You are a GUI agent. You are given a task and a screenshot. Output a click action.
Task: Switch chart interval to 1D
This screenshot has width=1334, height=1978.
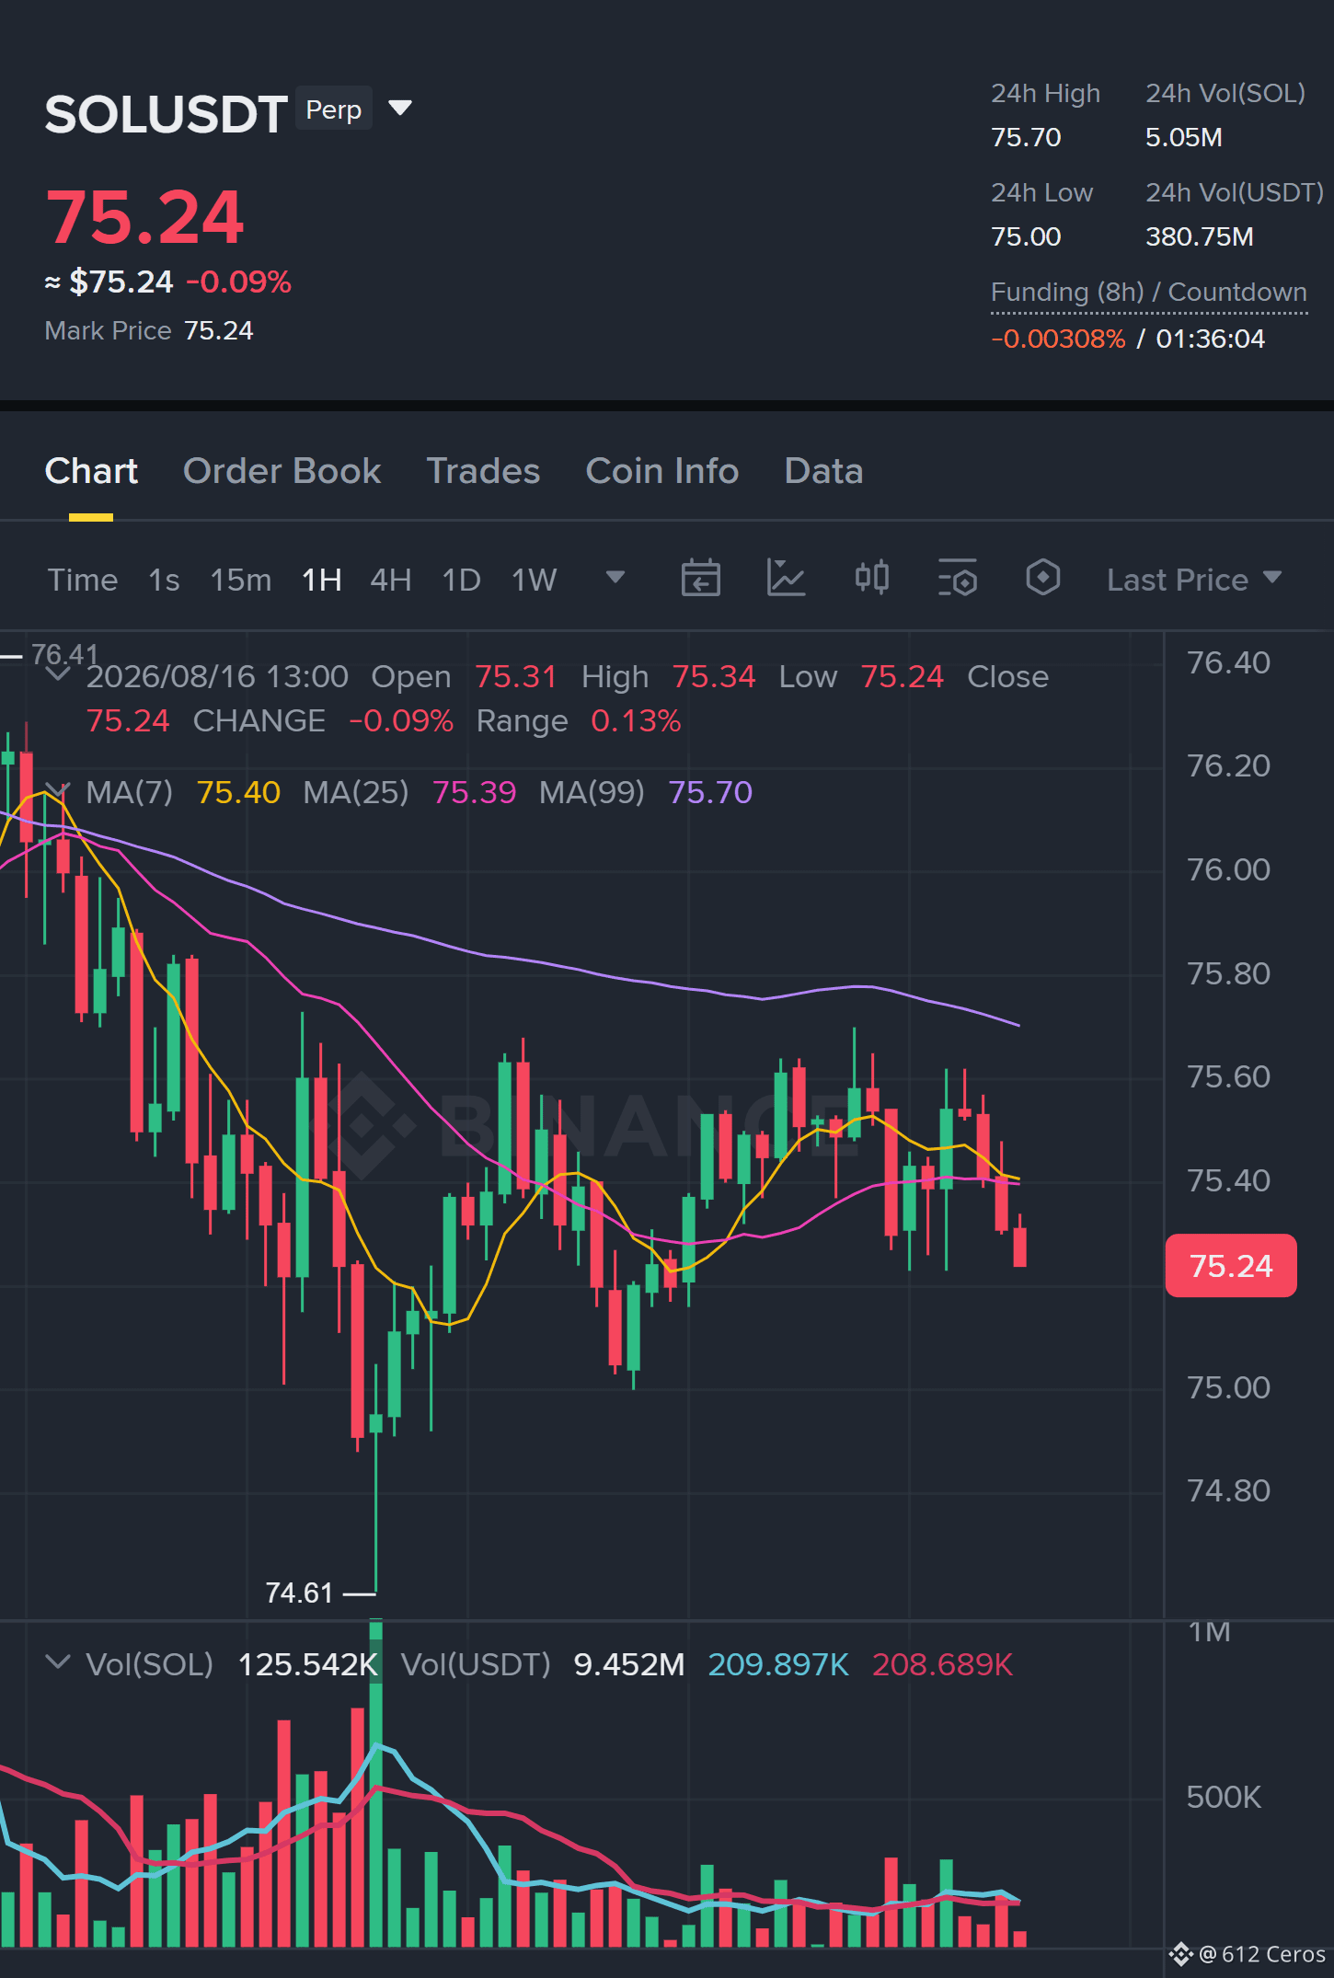pos(461,580)
